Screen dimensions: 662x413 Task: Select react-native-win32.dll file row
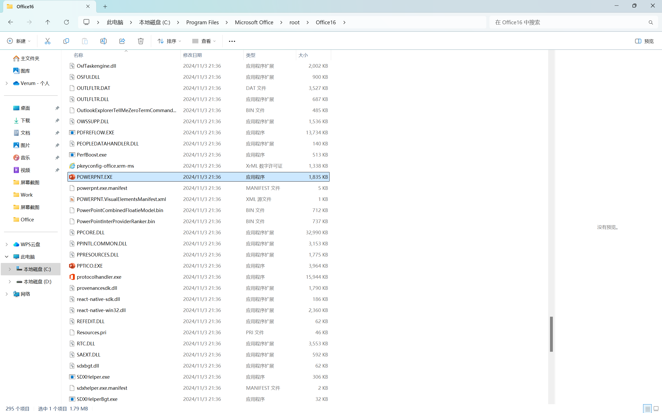point(199,310)
